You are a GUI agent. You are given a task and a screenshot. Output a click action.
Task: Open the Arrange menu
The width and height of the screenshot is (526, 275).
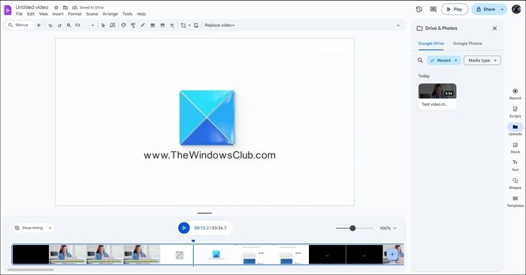110,14
